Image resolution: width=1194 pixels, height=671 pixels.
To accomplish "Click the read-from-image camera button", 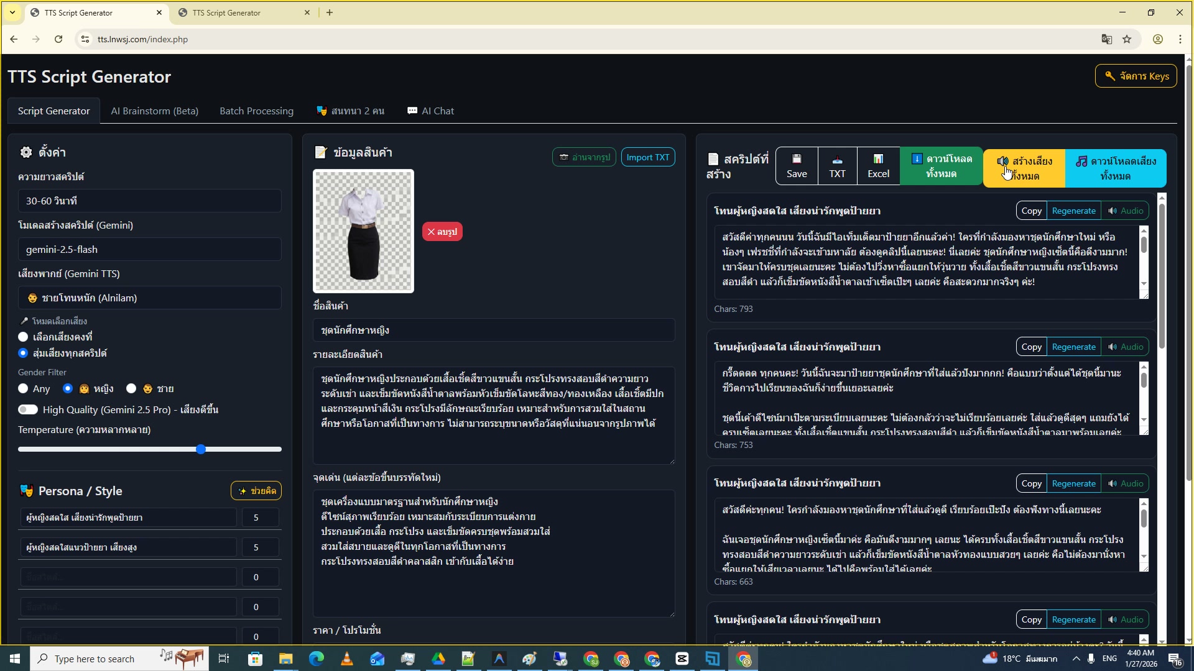I will pos(584,157).
